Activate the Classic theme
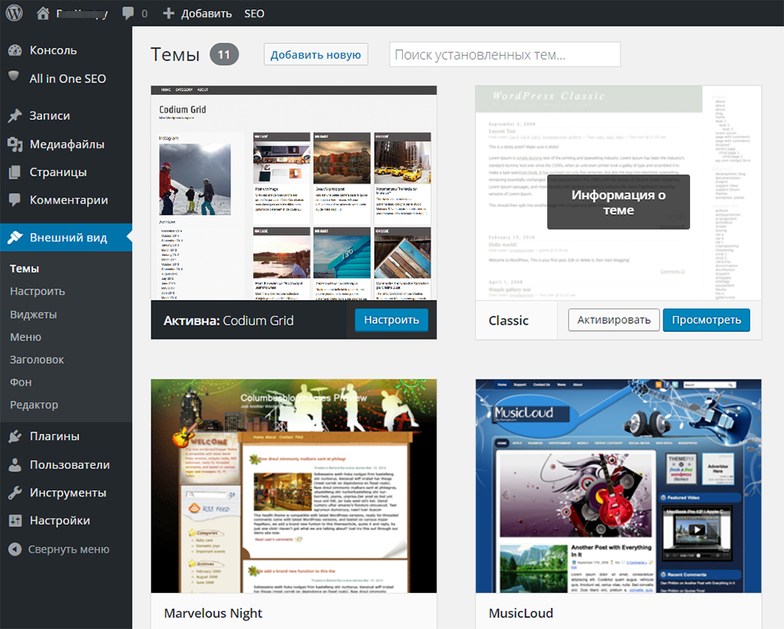Image resolution: width=784 pixels, height=629 pixels. coord(613,320)
